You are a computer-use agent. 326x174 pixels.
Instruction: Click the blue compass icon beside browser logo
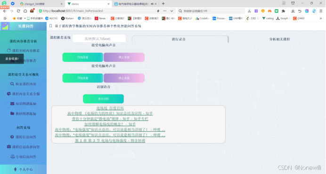[x=13, y=3]
